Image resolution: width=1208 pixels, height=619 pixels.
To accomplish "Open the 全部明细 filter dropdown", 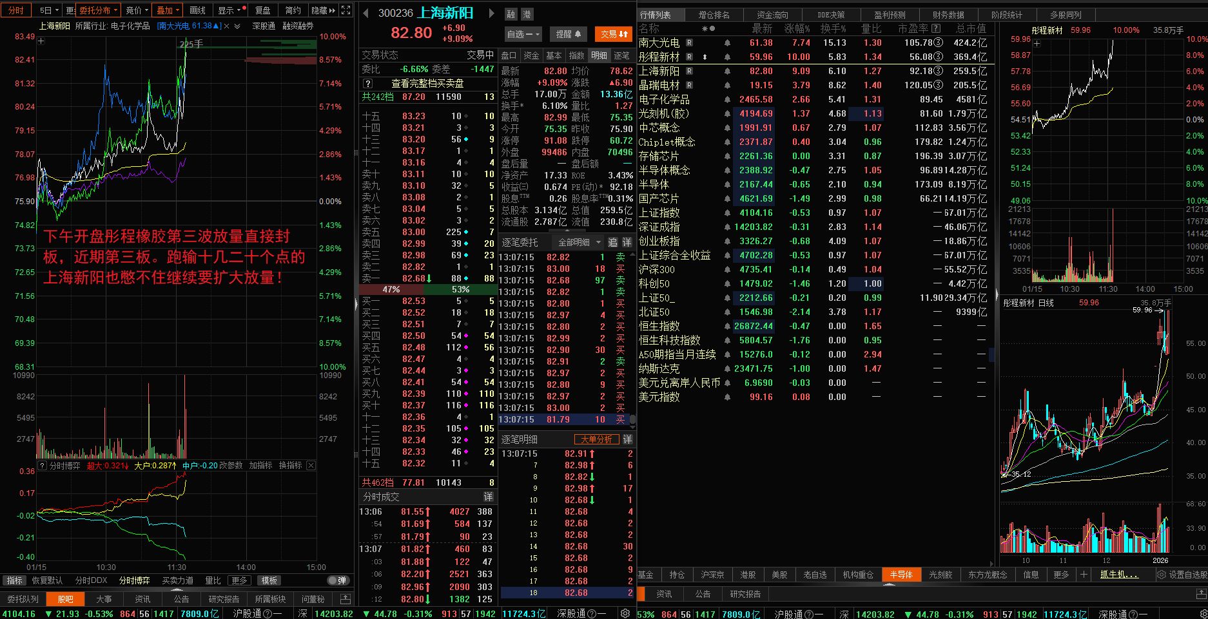I will (578, 242).
